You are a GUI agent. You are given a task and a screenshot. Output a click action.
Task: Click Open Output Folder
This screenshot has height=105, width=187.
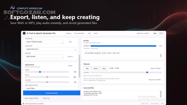[x=31, y=98]
